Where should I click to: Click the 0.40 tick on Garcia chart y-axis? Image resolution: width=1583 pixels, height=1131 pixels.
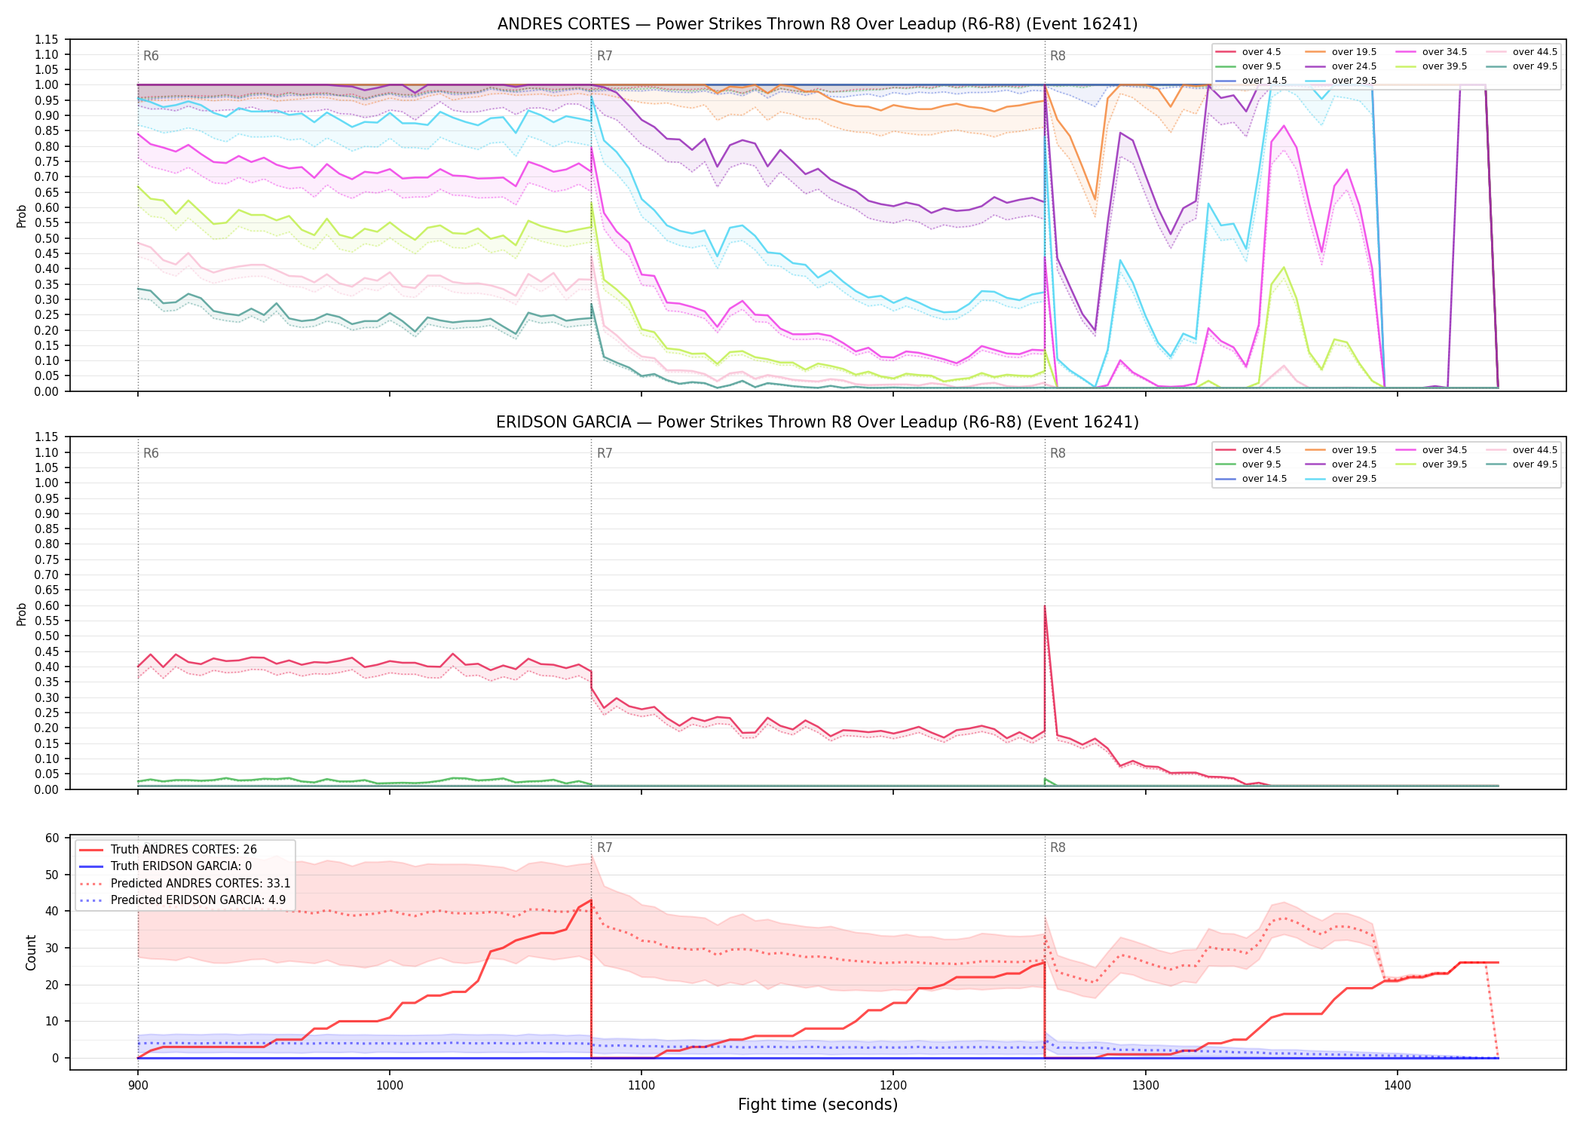point(46,667)
